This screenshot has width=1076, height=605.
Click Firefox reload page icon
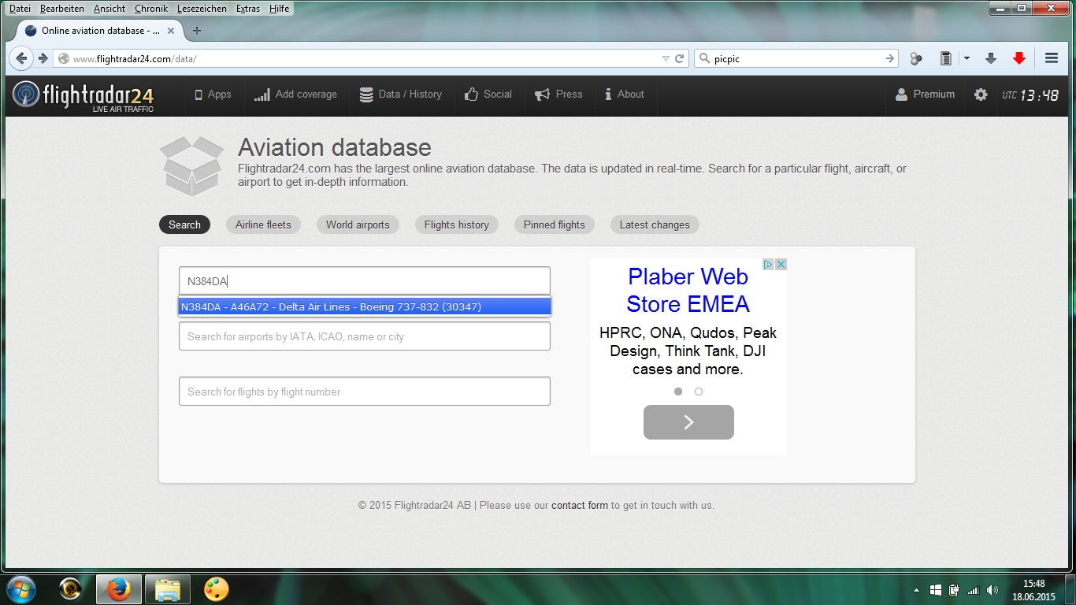[x=680, y=58]
